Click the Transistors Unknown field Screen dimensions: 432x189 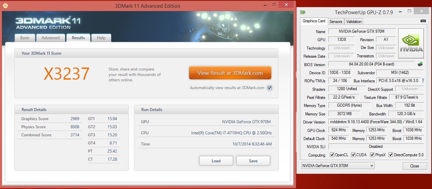[x=386, y=56]
